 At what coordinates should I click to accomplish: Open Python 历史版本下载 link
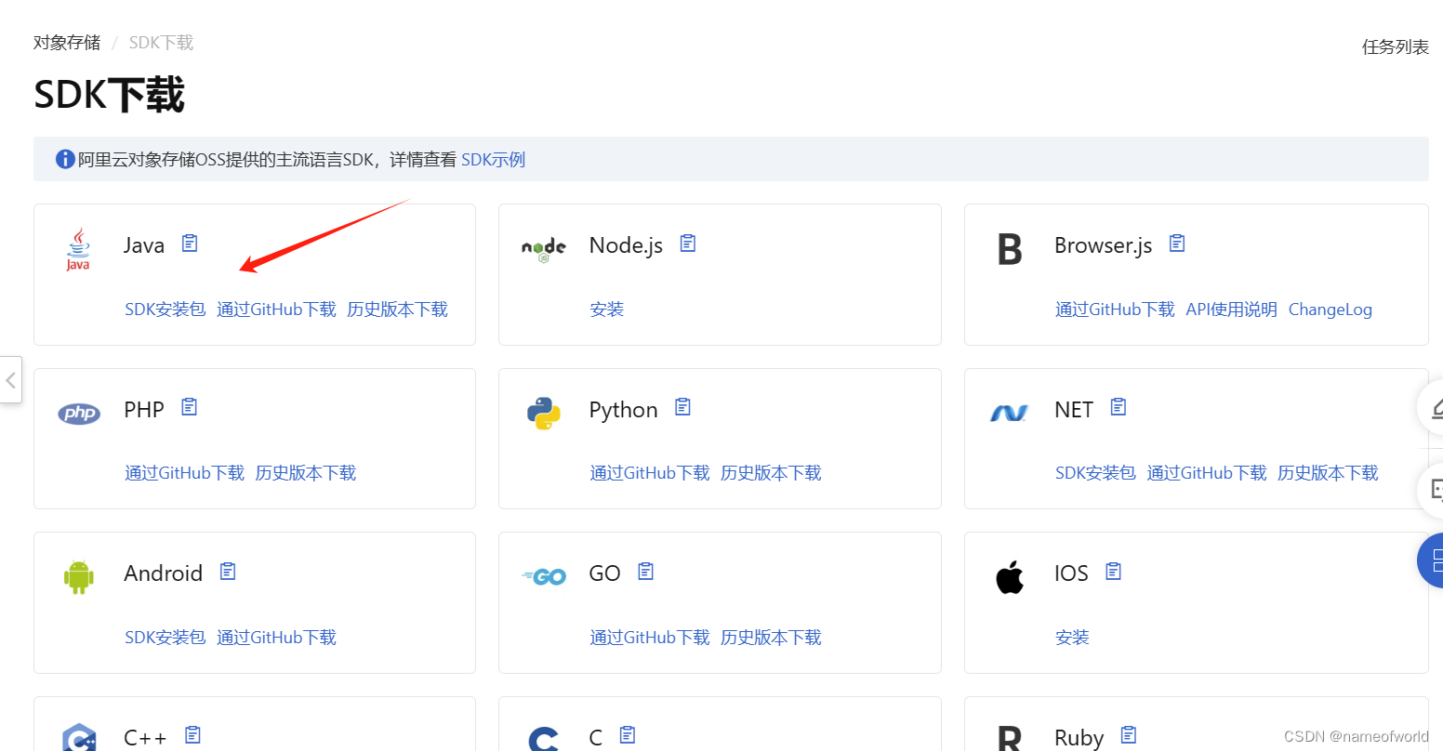(772, 473)
